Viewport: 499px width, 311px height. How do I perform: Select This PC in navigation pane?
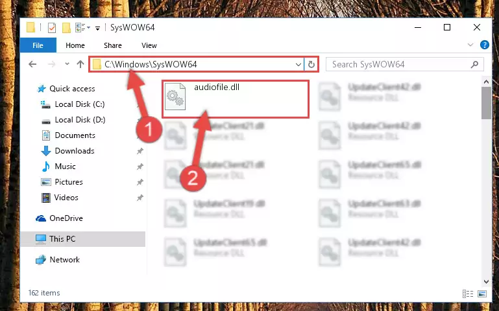pos(83,239)
